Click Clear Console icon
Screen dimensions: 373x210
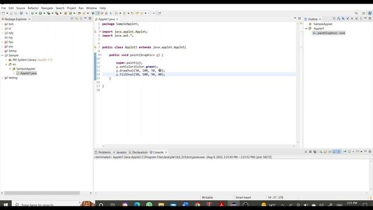[321, 152]
